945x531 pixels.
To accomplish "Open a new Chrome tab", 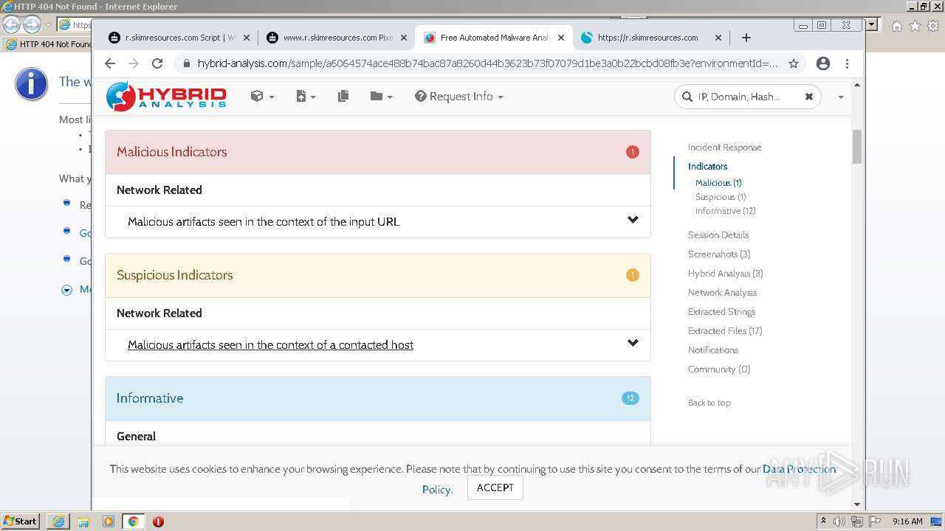I will pyautogui.click(x=746, y=38).
